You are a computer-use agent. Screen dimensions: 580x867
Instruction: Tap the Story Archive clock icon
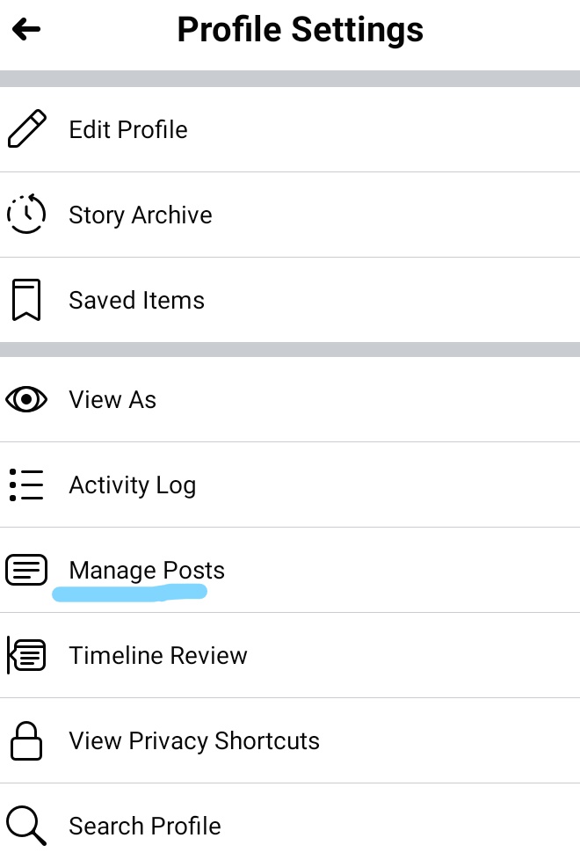point(26,215)
